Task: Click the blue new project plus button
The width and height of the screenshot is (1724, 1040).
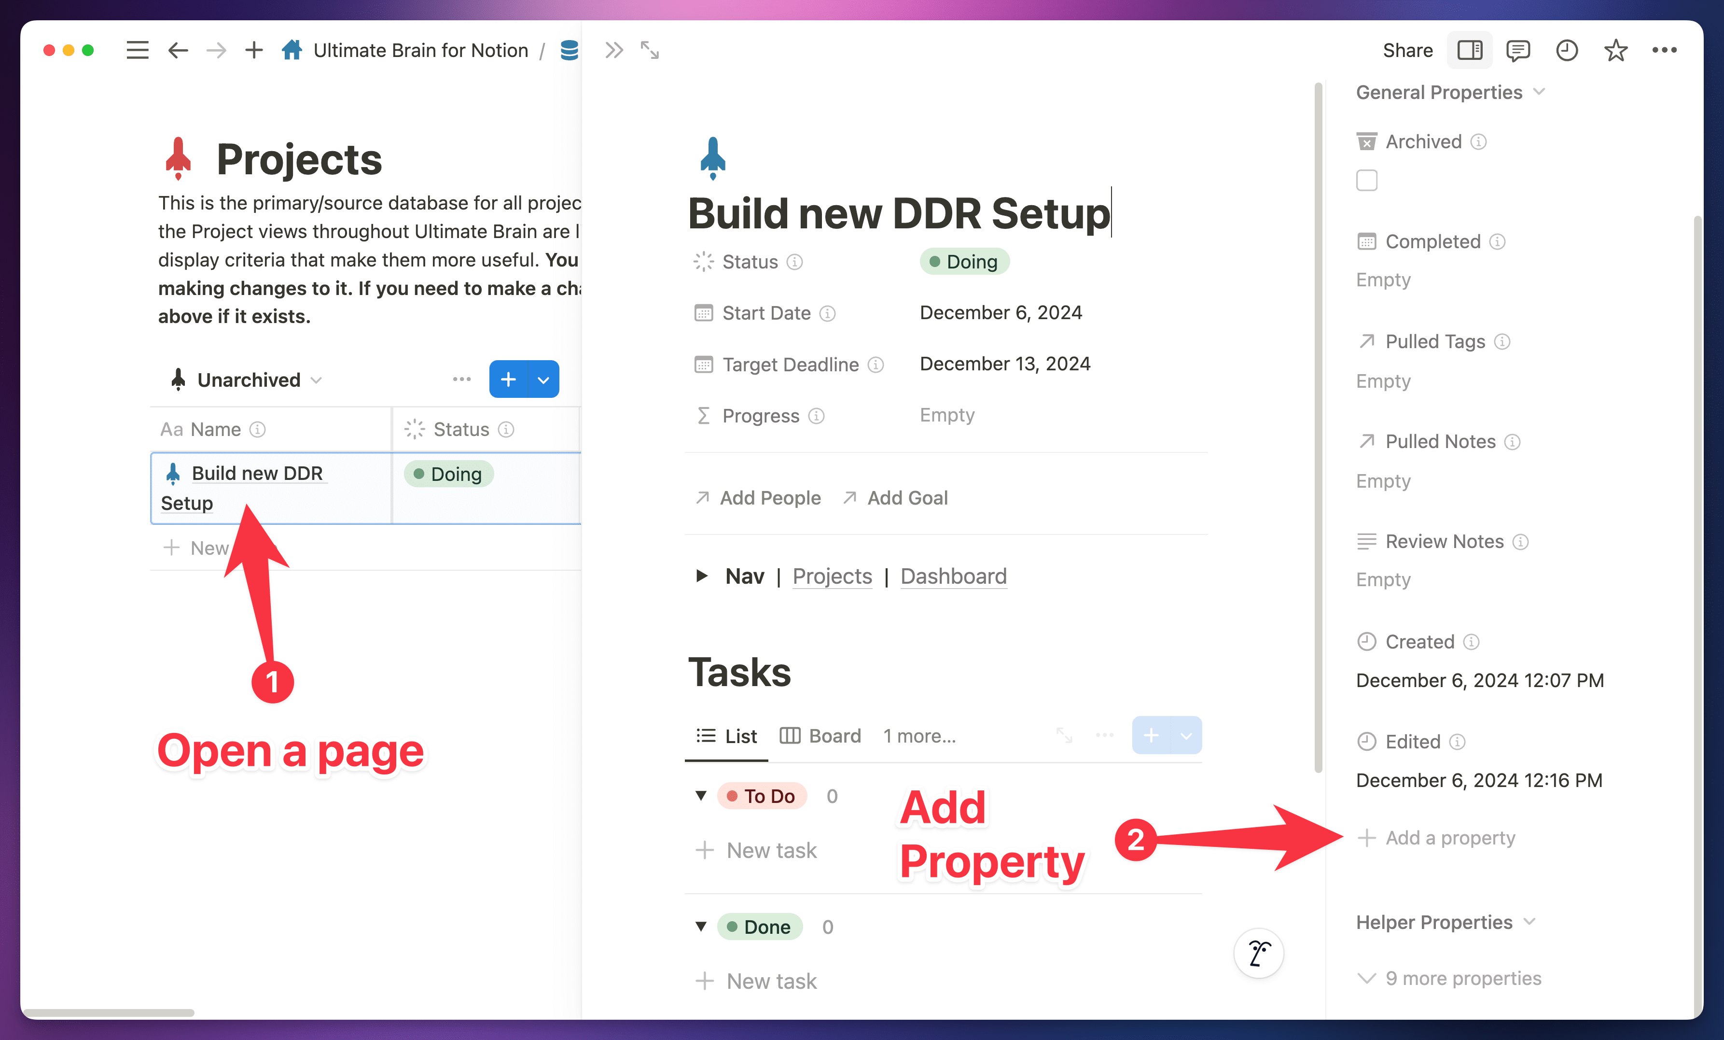Action: 509,379
